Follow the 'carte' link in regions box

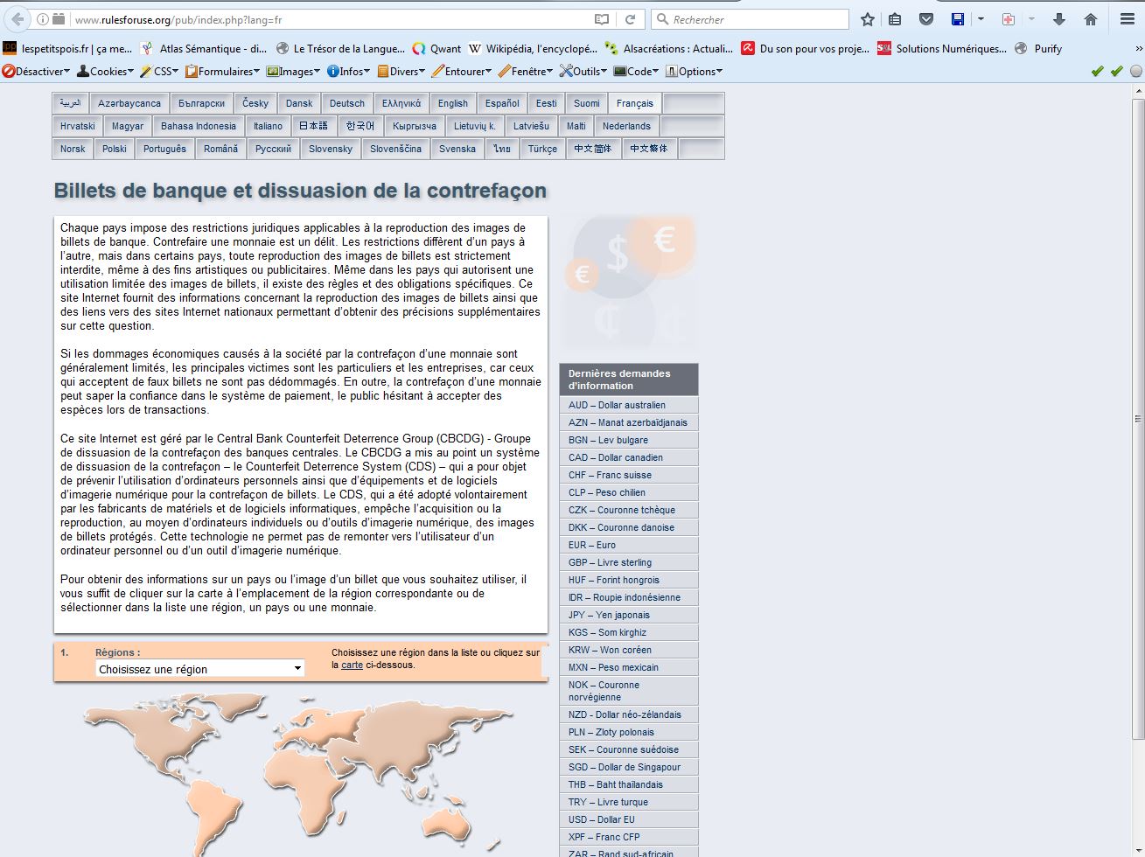click(x=352, y=665)
